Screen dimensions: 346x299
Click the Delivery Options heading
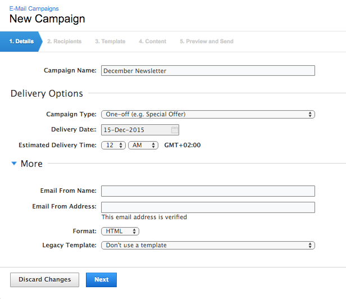click(47, 94)
